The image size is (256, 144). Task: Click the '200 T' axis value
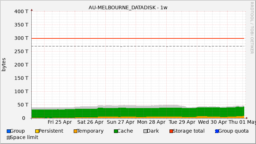coord(21,65)
